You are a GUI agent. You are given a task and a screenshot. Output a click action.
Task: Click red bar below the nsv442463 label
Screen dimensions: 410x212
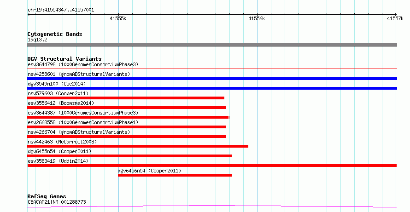tap(138, 146)
